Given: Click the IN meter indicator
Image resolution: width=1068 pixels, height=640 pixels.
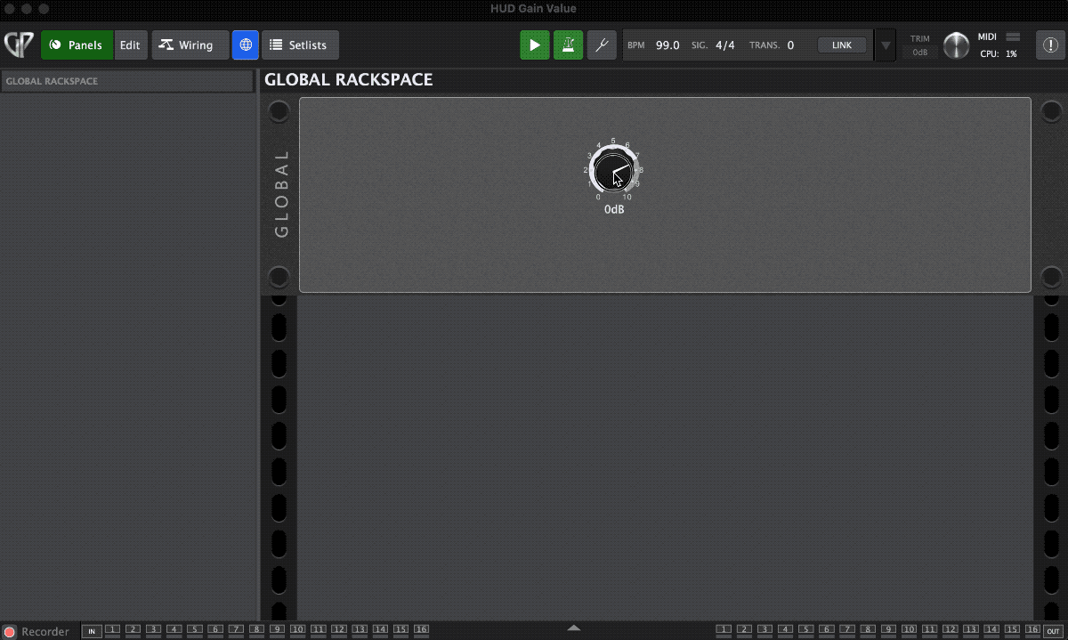Looking at the screenshot, I should [x=91, y=631].
